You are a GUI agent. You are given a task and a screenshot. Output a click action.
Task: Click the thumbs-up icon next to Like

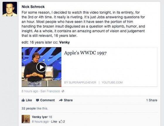(x=23, y=100)
